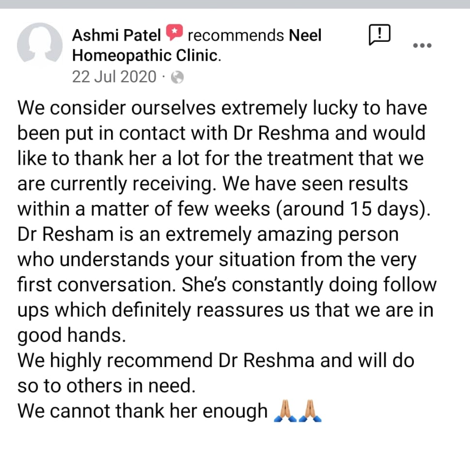
Task: Click the first praying hands emoji
Action: click(x=284, y=411)
